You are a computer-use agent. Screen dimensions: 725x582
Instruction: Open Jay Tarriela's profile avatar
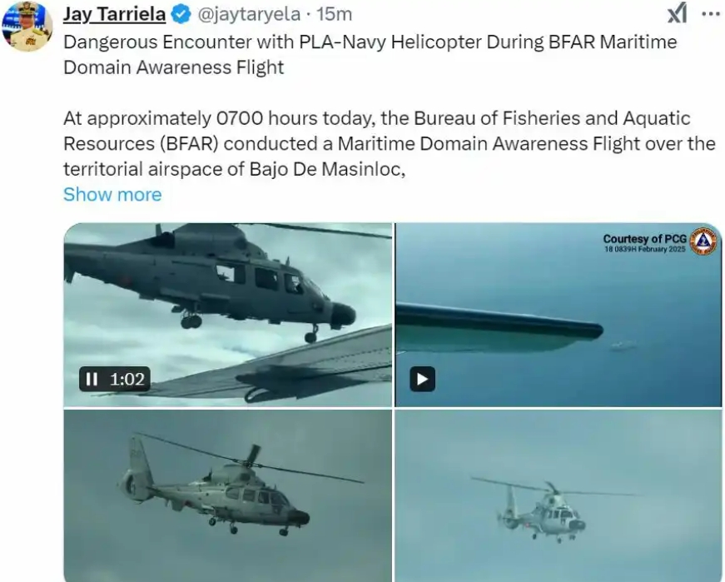tap(27, 26)
